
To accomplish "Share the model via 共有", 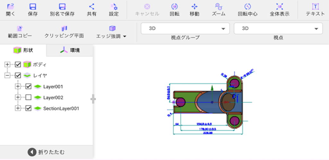I will click(x=92, y=10).
